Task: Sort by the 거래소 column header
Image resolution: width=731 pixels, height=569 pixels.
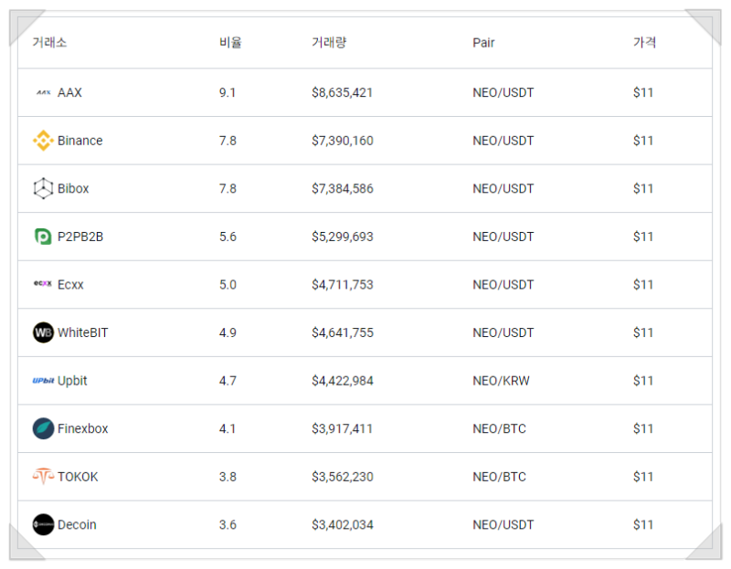Action: click(49, 42)
